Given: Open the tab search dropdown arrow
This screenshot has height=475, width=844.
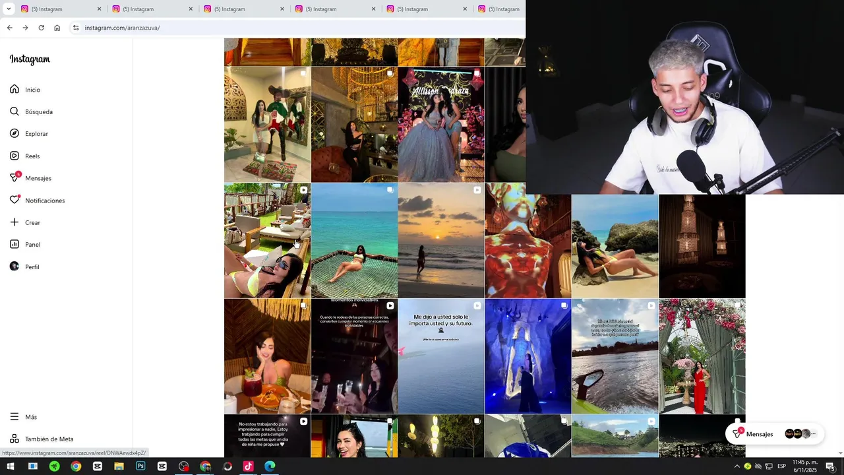Looking at the screenshot, I should (9, 9).
